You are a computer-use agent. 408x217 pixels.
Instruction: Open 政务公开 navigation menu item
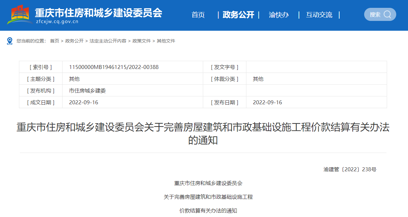coord(238,15)
